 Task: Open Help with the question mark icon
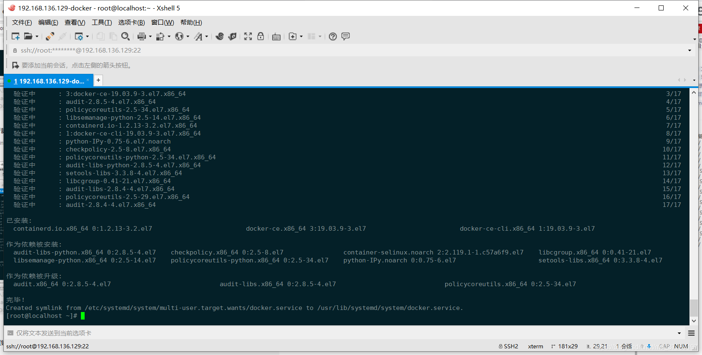coord(333,36)
